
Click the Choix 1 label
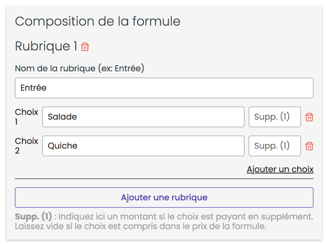coord(26,117)
